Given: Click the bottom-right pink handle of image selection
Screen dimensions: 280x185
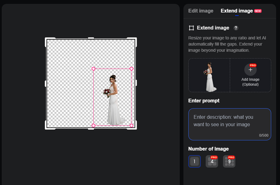Looking at the screenshot, I should click(x=131, y=126).
